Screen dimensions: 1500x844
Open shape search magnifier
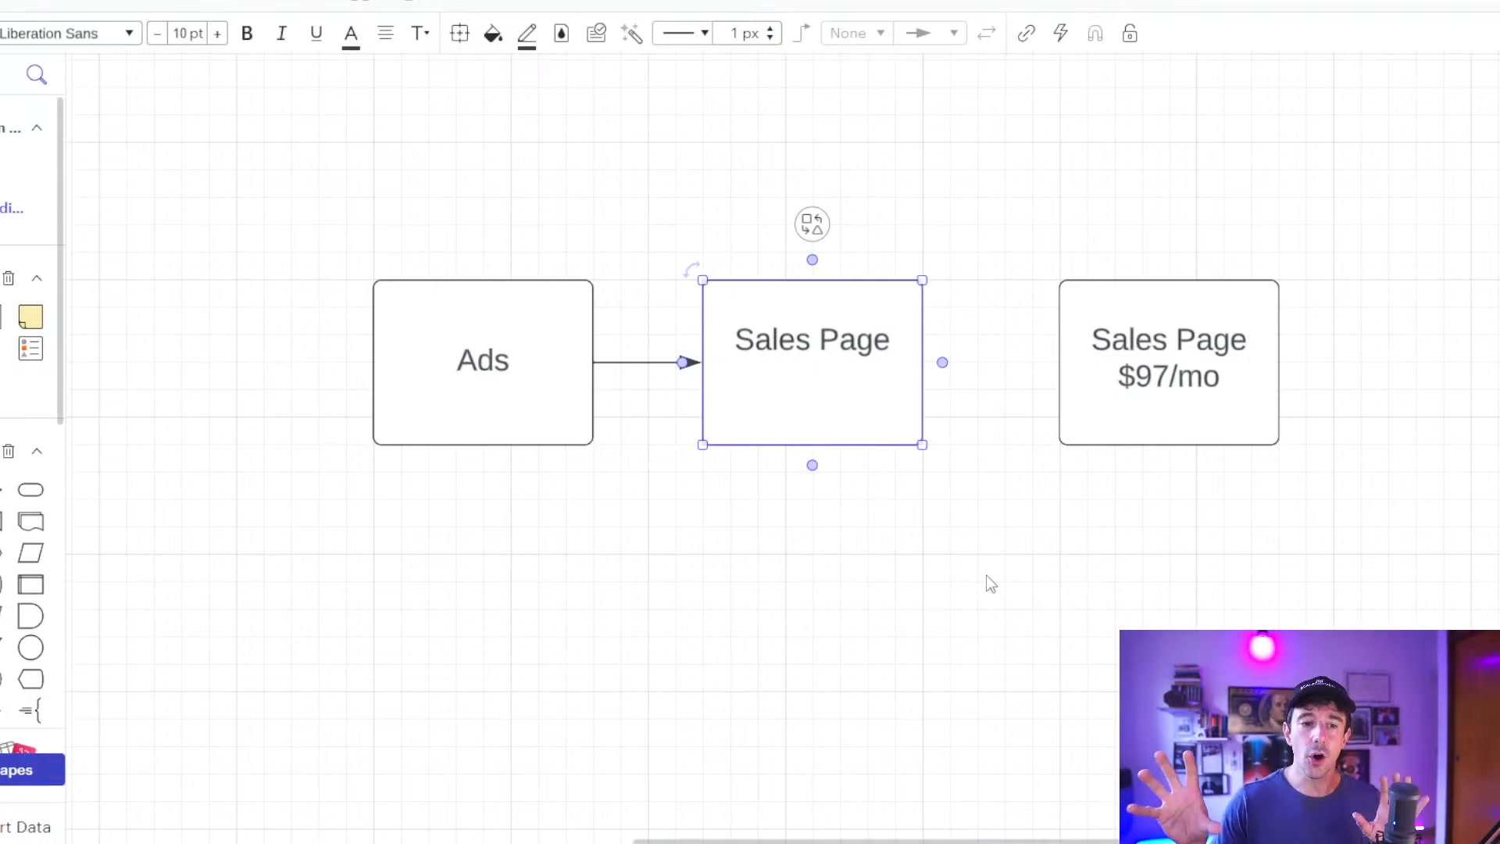point(37,75)
